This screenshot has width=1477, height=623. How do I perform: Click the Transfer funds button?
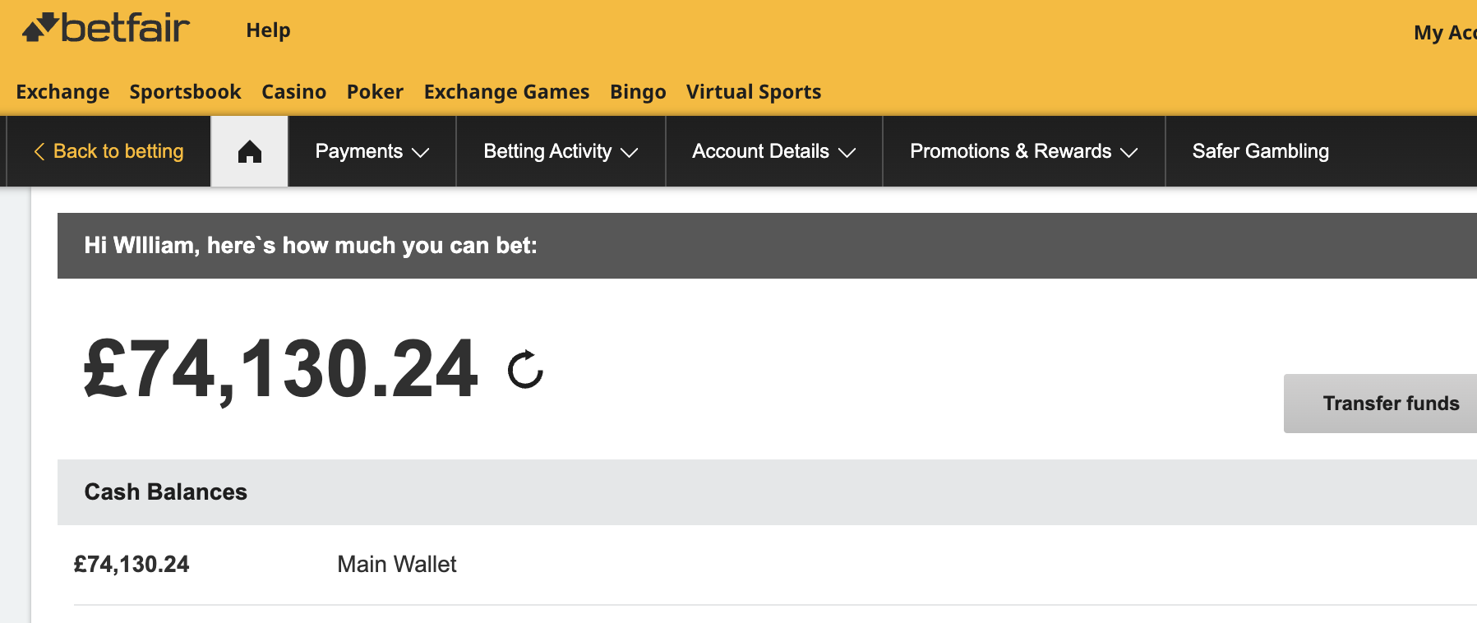[x=1381, y=404]
